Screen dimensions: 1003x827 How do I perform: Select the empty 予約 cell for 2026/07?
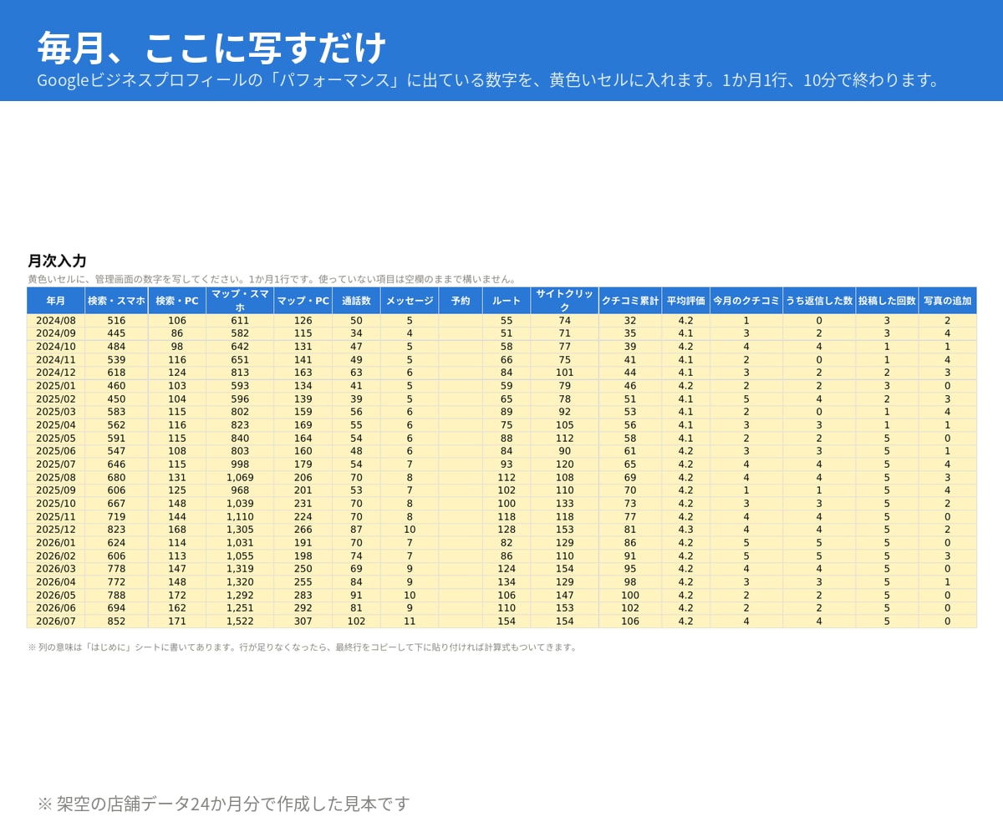click(461, 622)
